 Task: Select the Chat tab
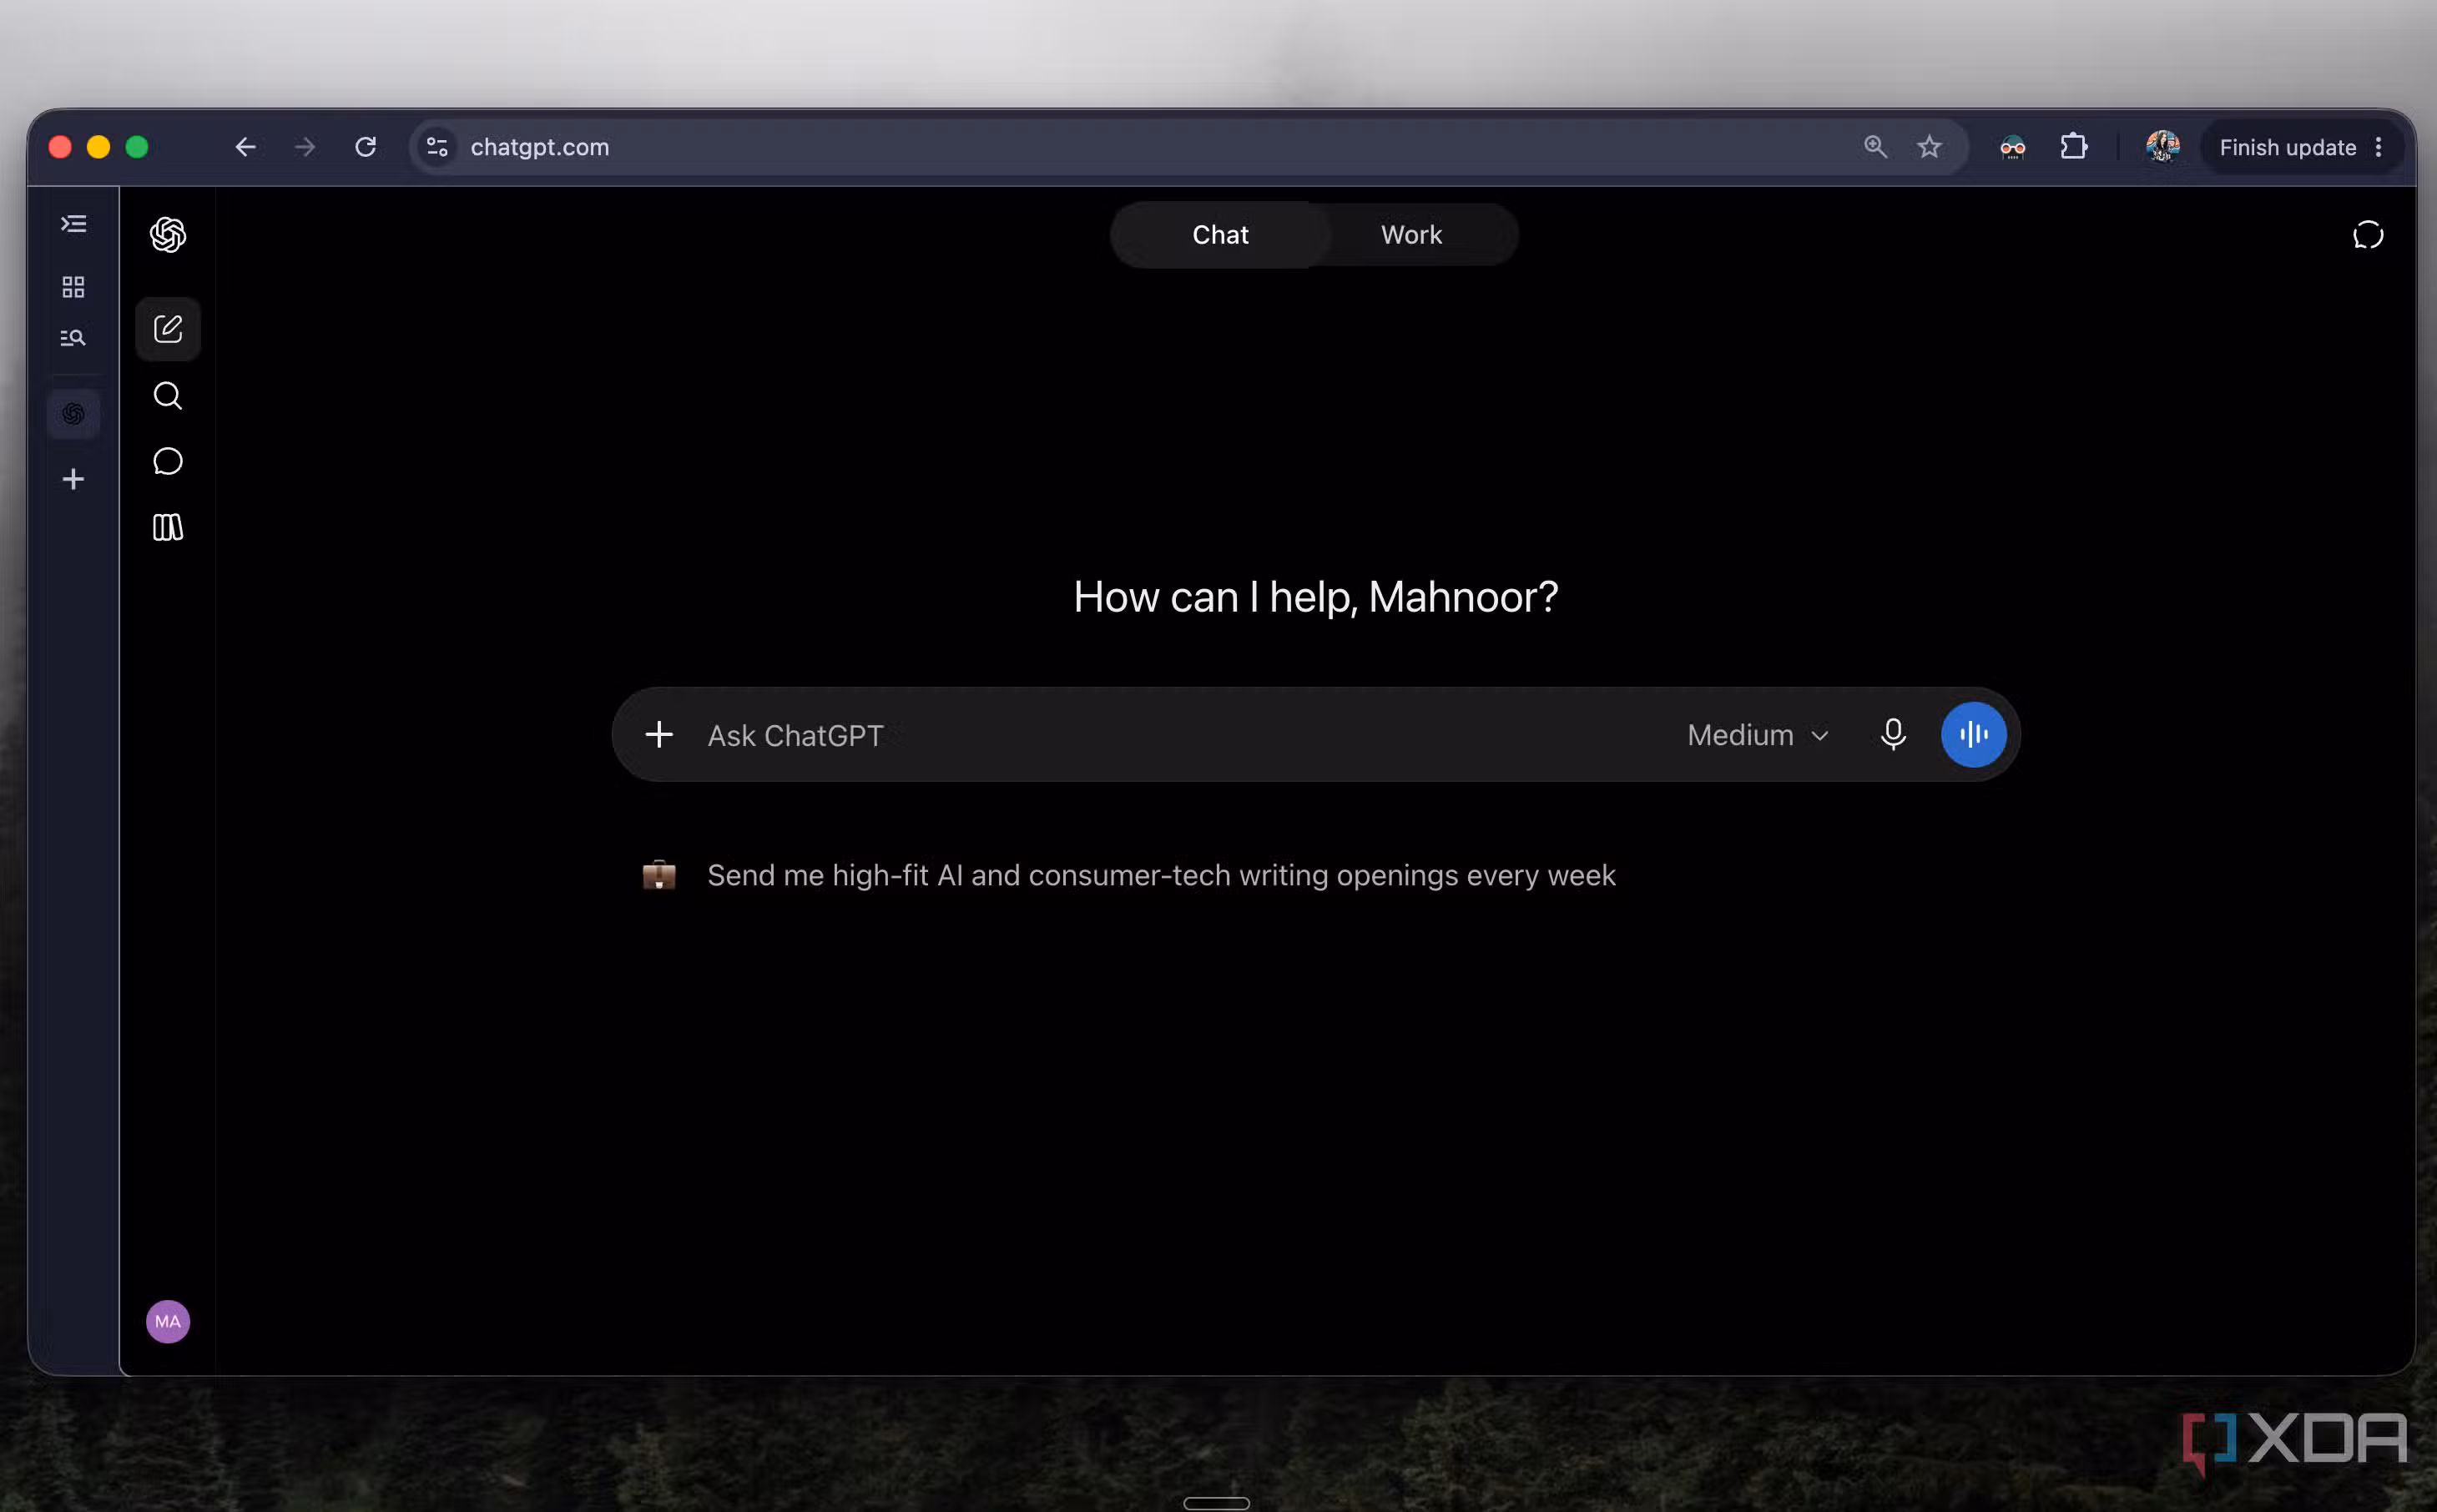(1220, 235)
